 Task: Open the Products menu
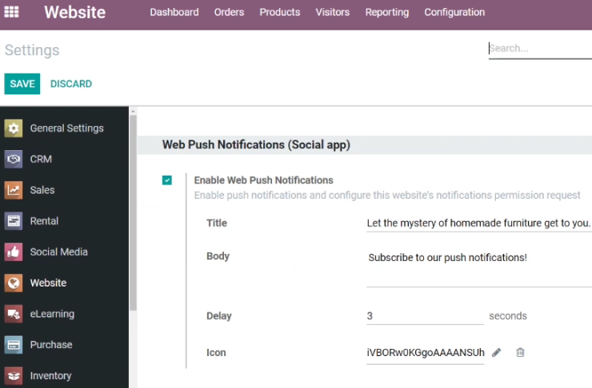pyautogui.click(x=280, y=12)
